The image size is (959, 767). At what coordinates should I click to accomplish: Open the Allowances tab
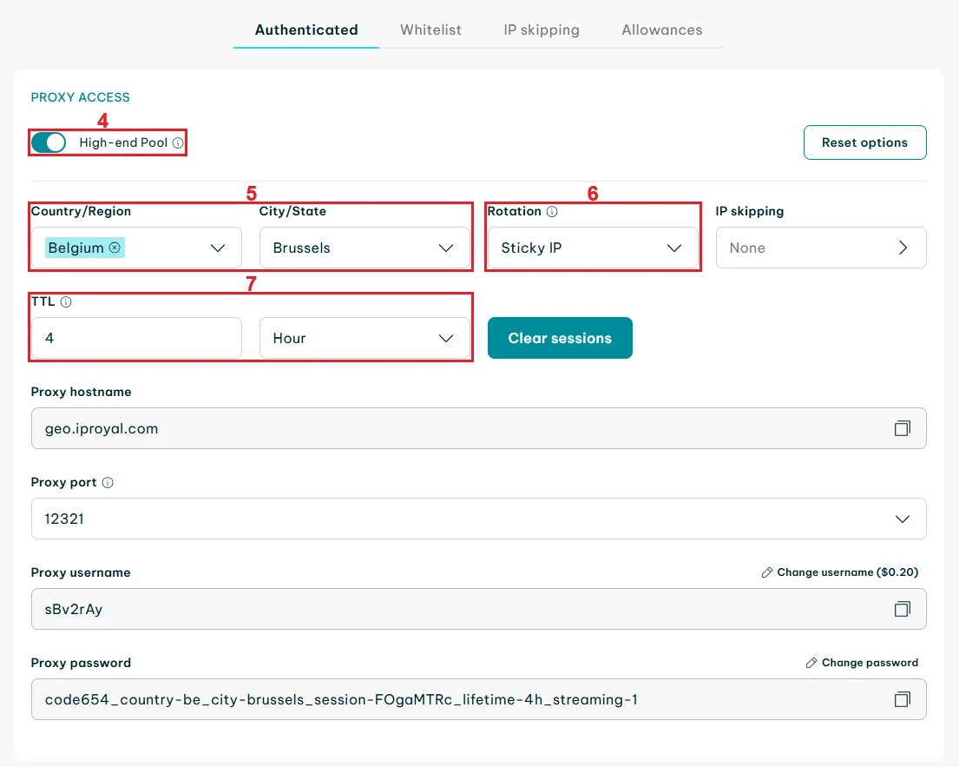click(661, 30)
